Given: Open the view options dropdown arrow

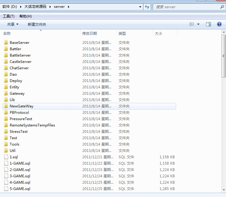Looking at the screenshot, I should pos(198,24).
